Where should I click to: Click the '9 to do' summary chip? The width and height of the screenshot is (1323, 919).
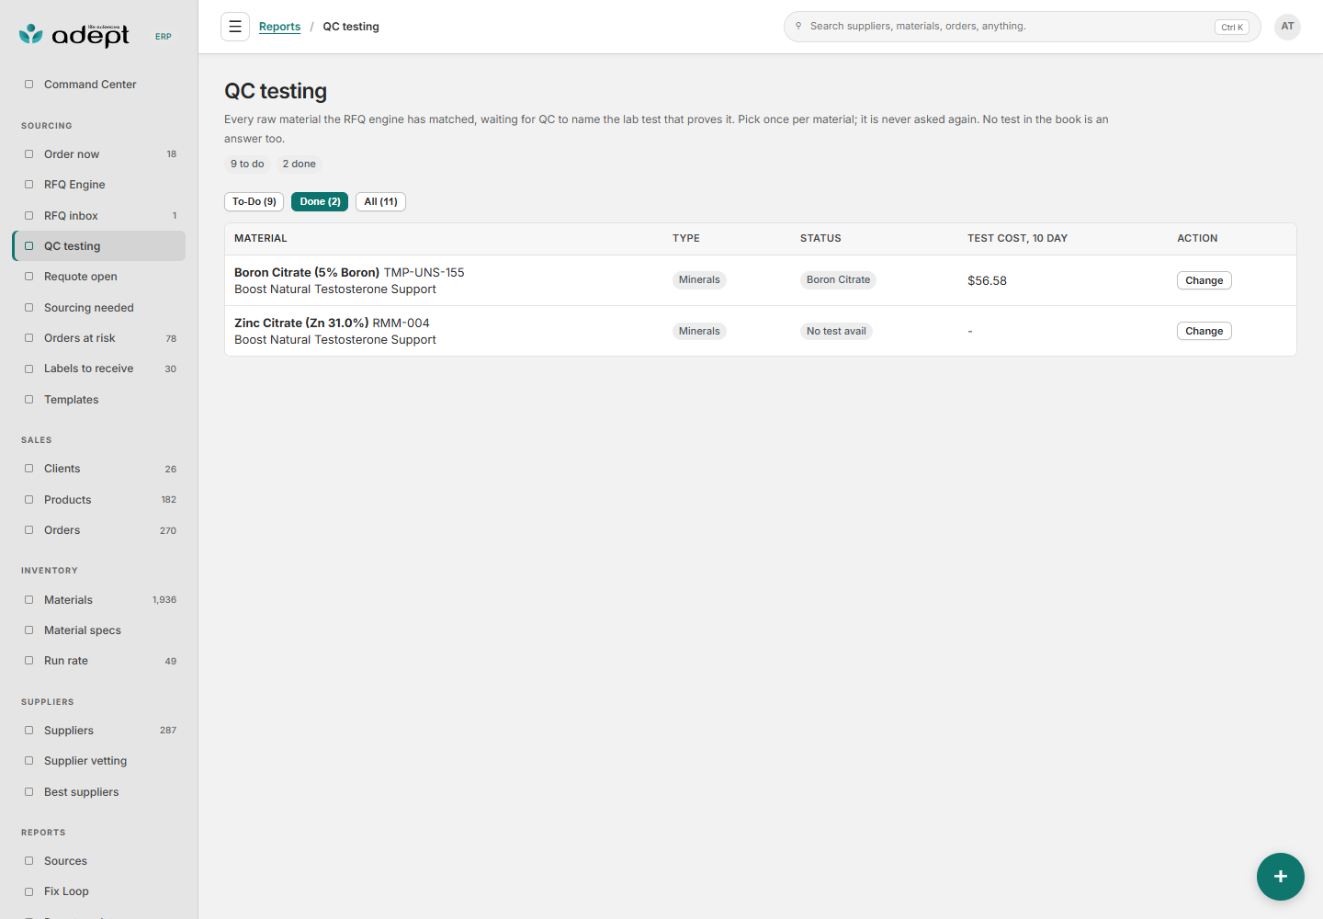(x=247, y=165)
